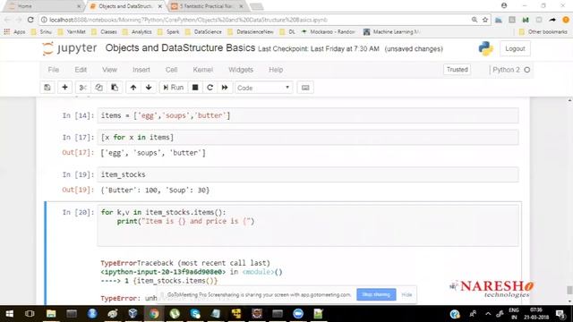Screen dimensions: 573x322
Task: Open Chrome profile account icon
Action: 504,6
